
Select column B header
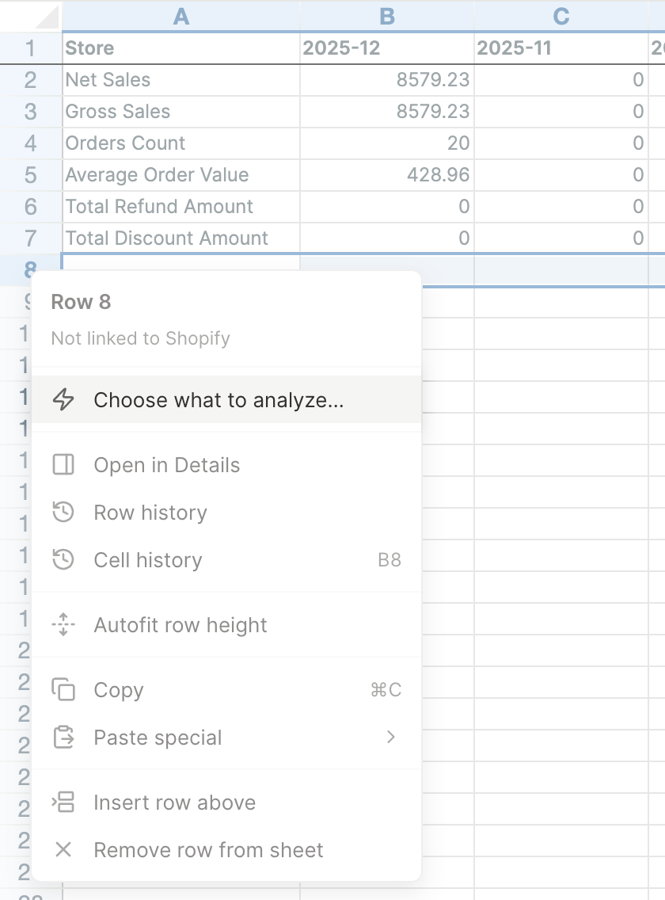point(387,16)
